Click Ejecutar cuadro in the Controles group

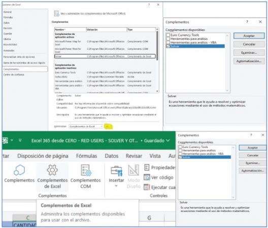point(160,187)
